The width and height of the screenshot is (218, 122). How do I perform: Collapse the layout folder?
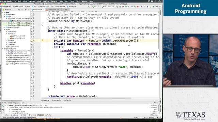click(x=6, y=34)
